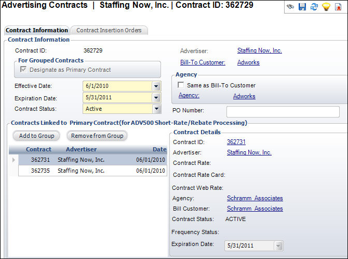Expand the Expiration Date 5/31/2011 picker
The width and height of the screenshot is (348, 259).
(156, 98)
